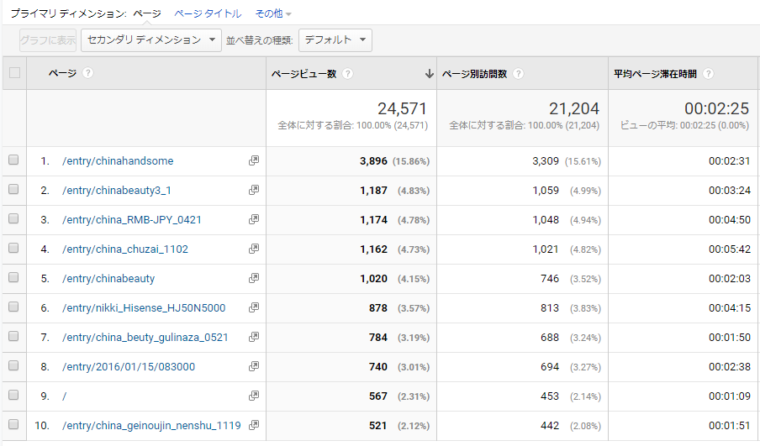Check the box for row 6 nikki_Hisense
The height and width of the screenshot is (446, 760).
click(13, 307)
